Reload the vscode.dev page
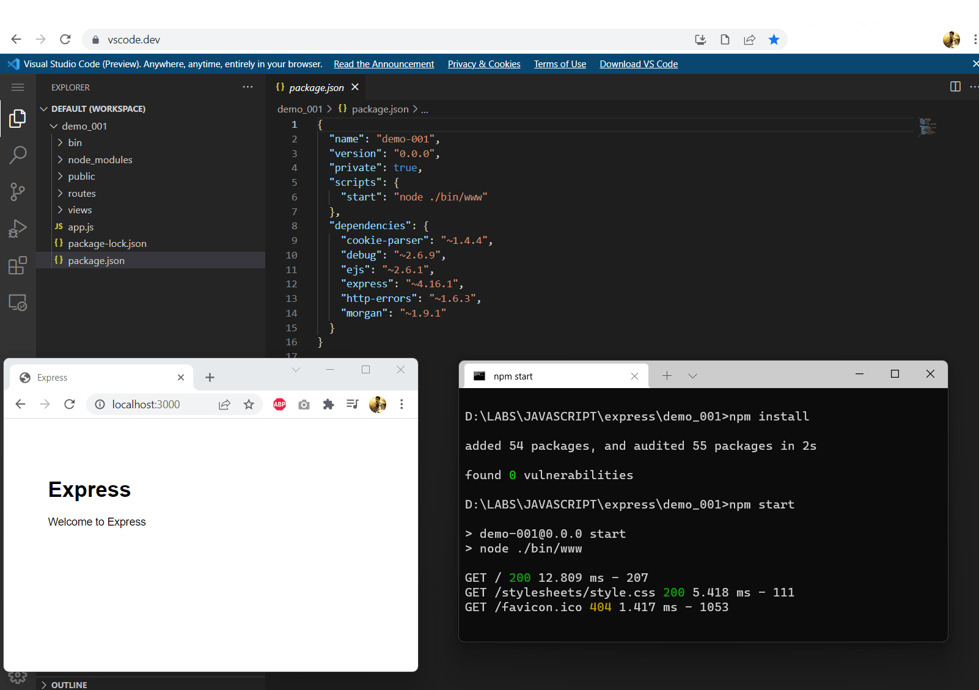The width and height of the screenshot is (979, 690). click(65, 39)
